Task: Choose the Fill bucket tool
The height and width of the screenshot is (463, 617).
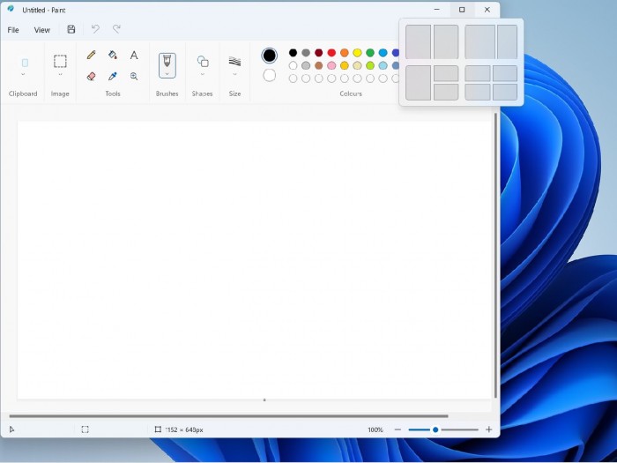Action: pos(113,55)
